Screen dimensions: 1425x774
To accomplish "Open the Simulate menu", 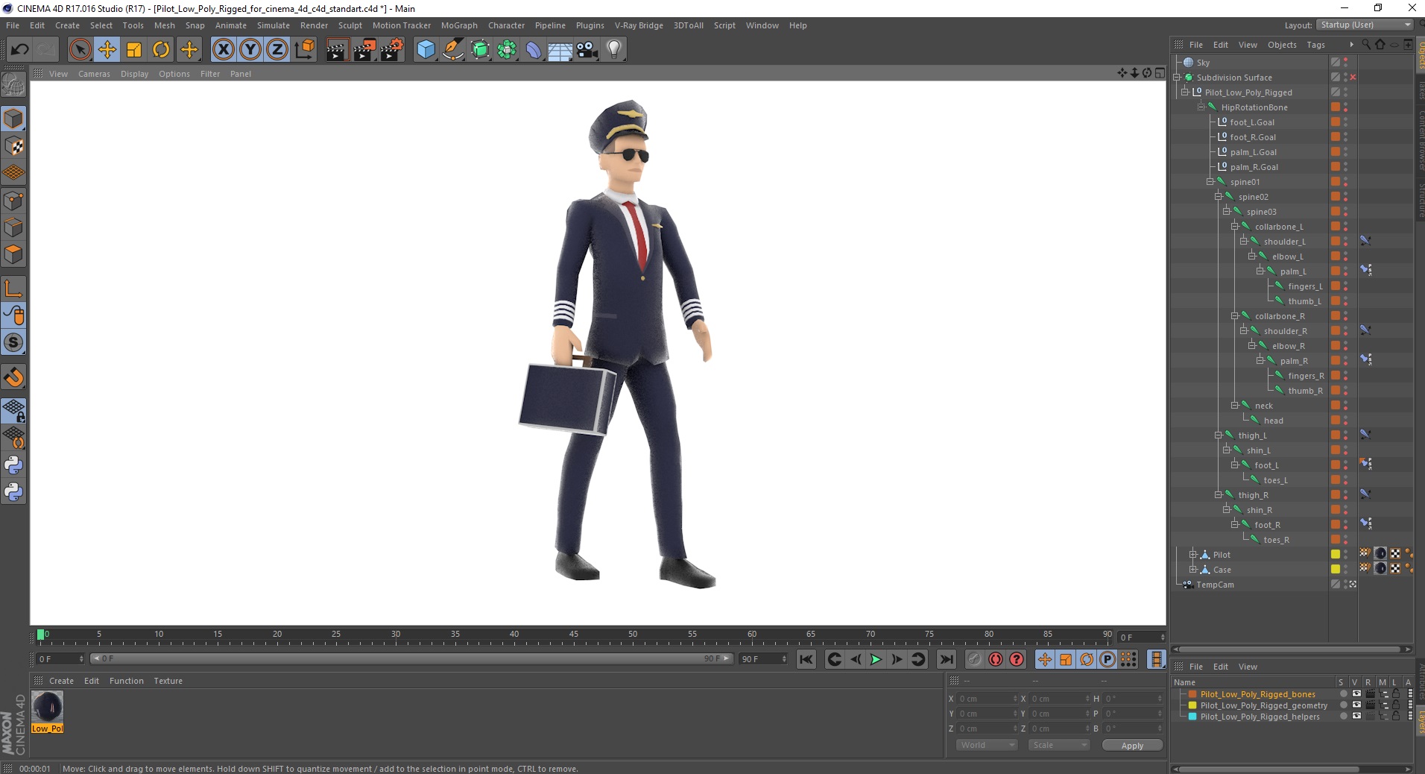I will tap(274, 25).
